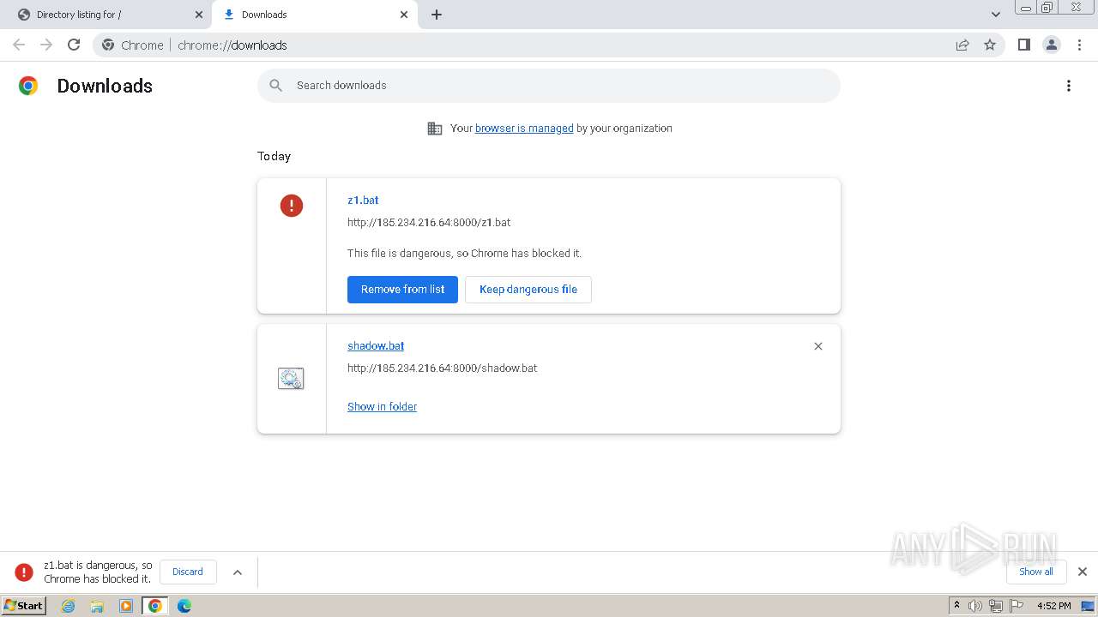
Task: Click the Action Center flag icon
Action: click(1017, 606)
